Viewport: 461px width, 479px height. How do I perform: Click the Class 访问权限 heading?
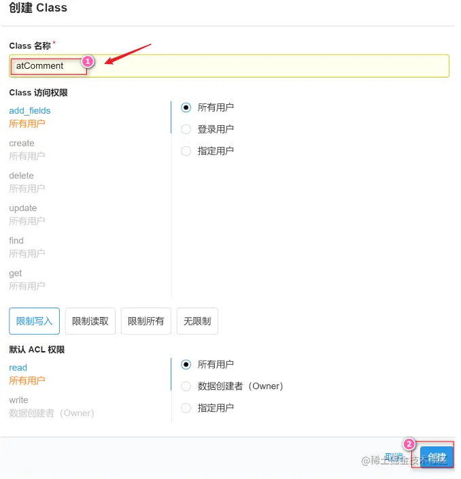[x=39, y=93]
